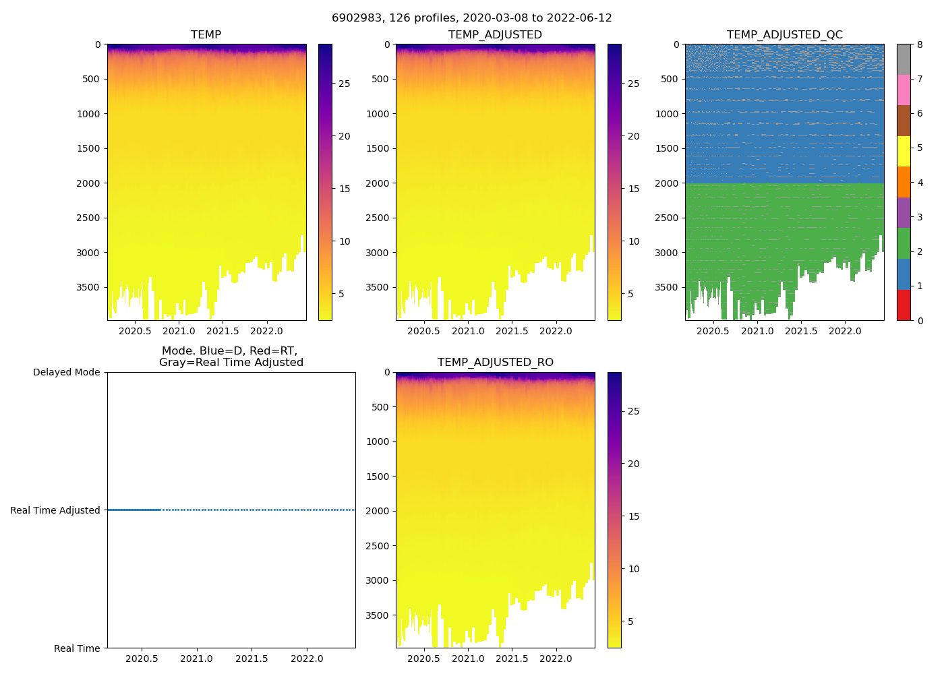
Task: Click the red segment of the QC colorbar
Action: (904, 305)
